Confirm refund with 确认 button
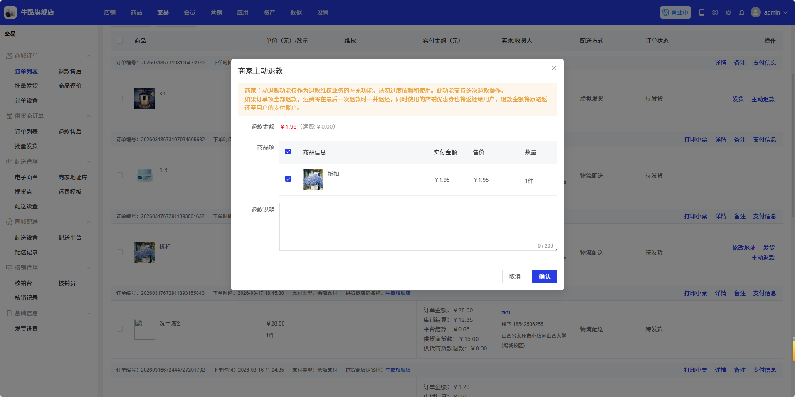 544,277
